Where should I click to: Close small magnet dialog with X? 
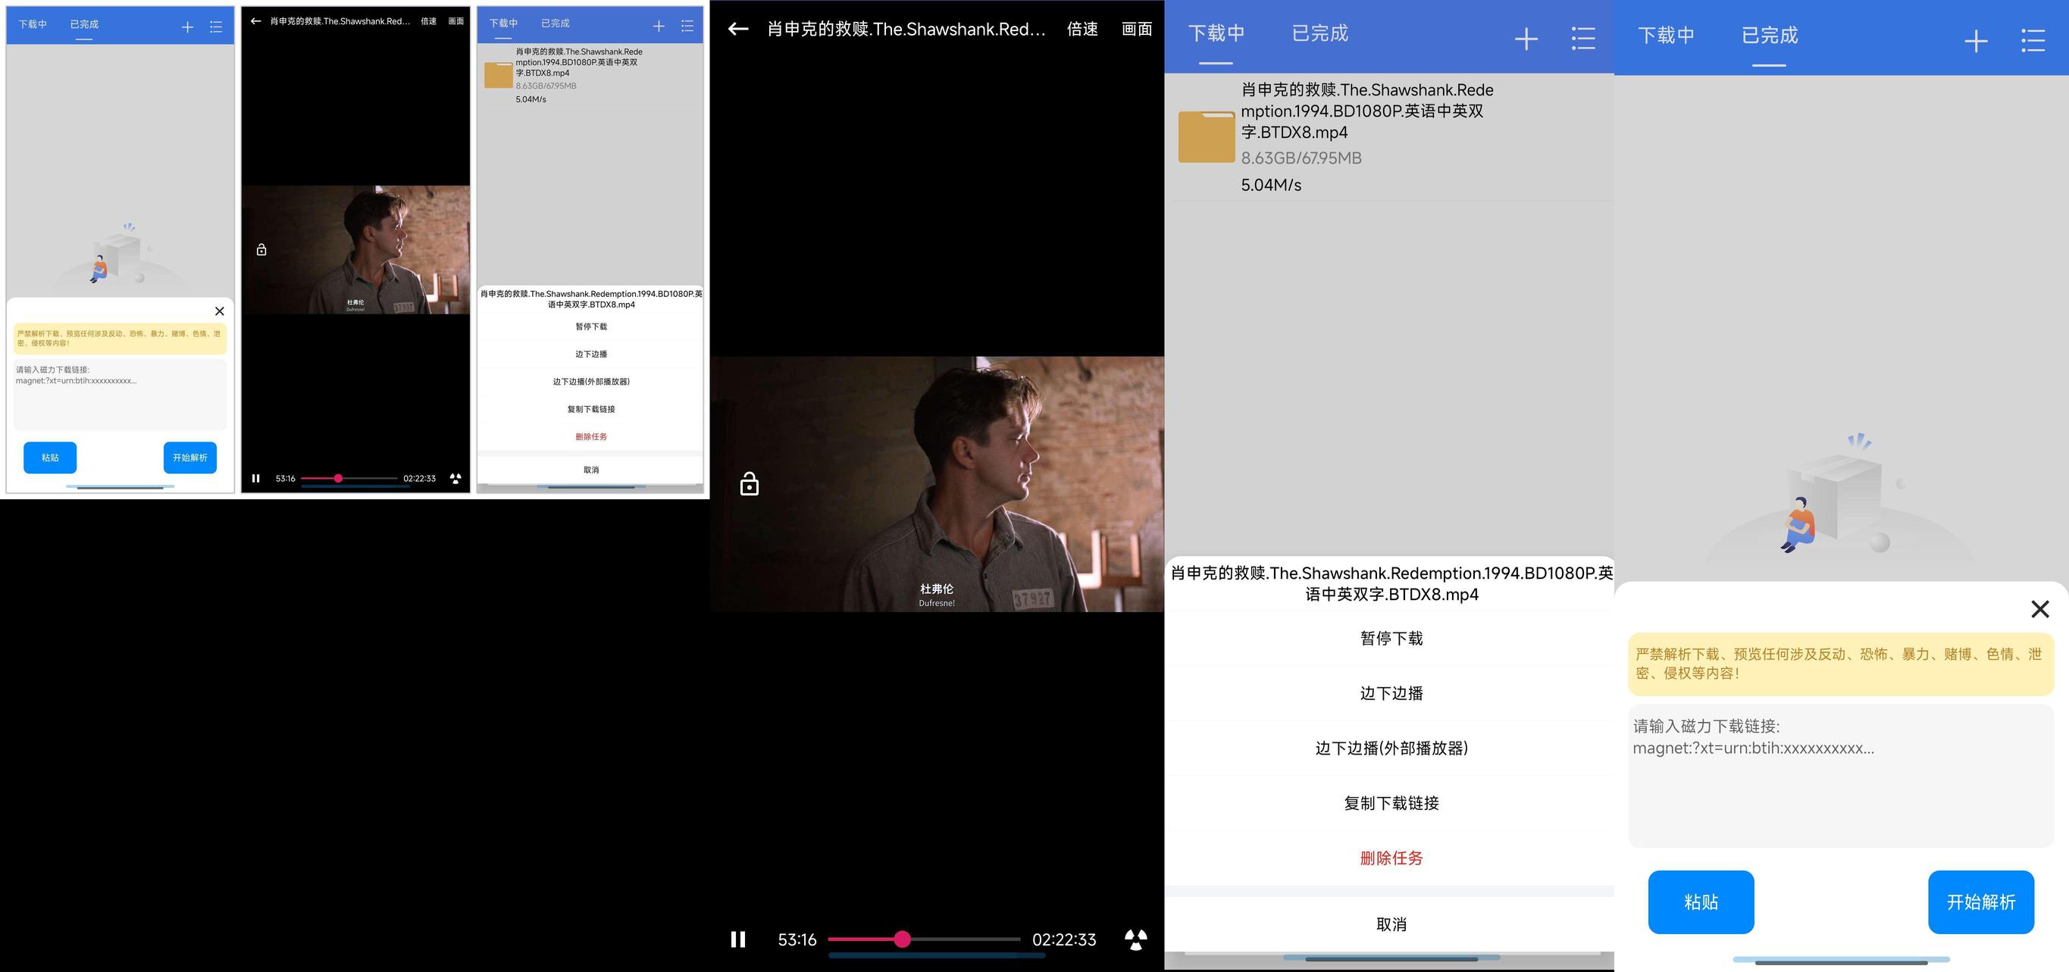click(219, 311)
